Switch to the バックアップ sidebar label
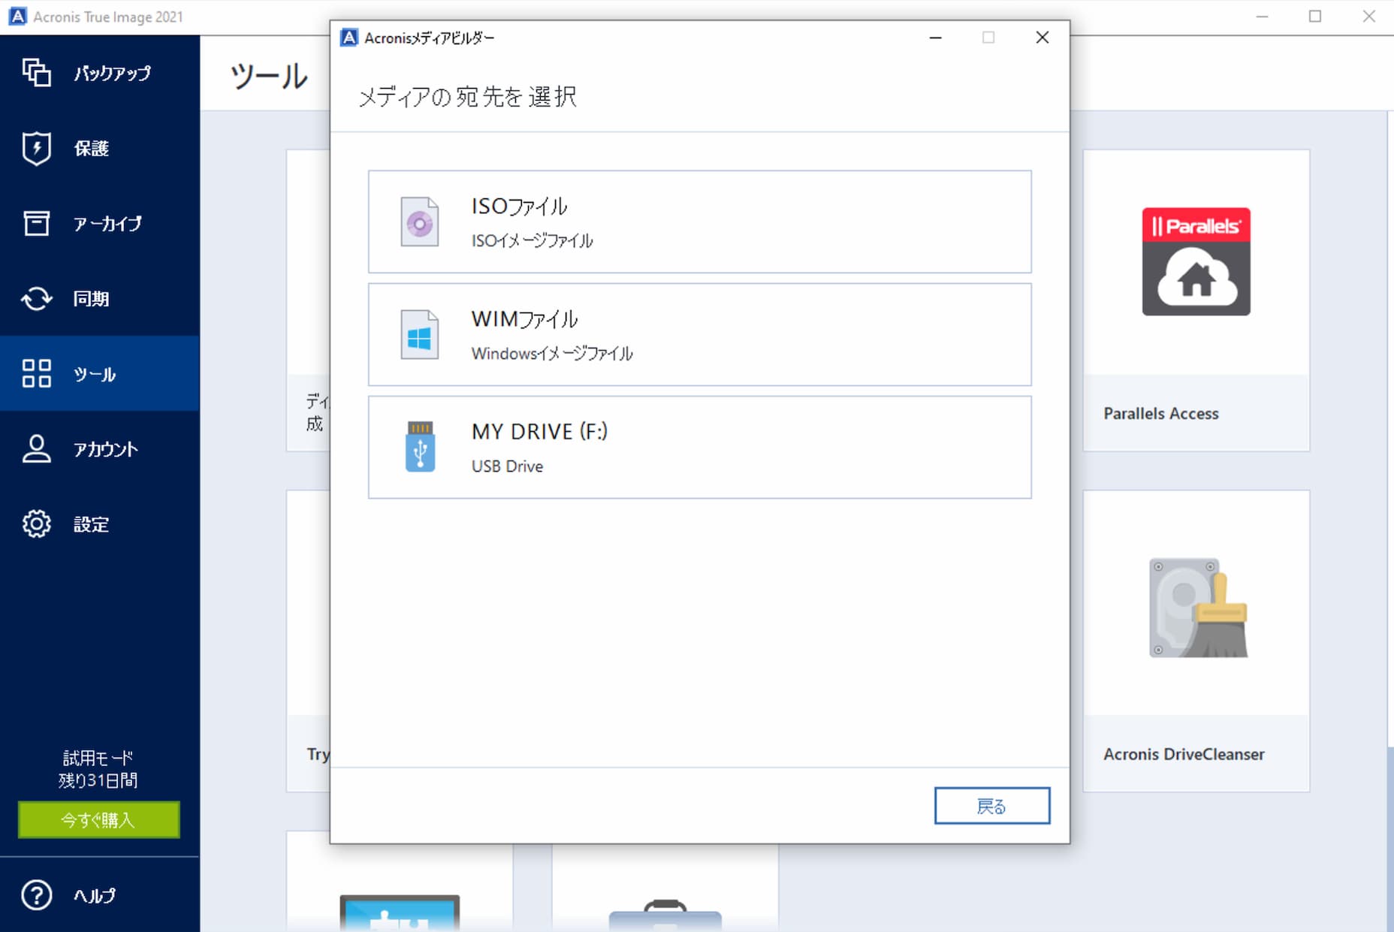The width and height of the screenshot is (1394, 932). pos(112,73)
